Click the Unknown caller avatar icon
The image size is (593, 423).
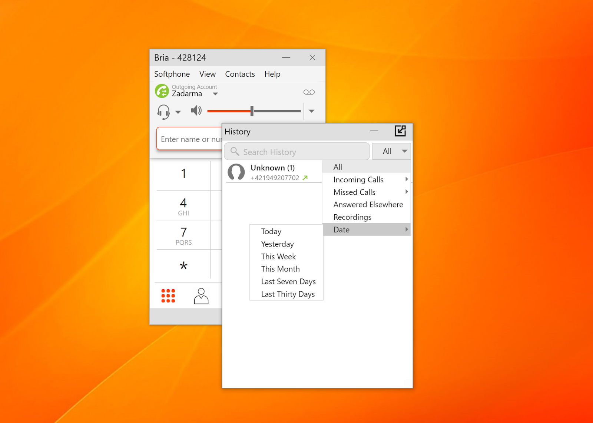(x=236, y=172)
